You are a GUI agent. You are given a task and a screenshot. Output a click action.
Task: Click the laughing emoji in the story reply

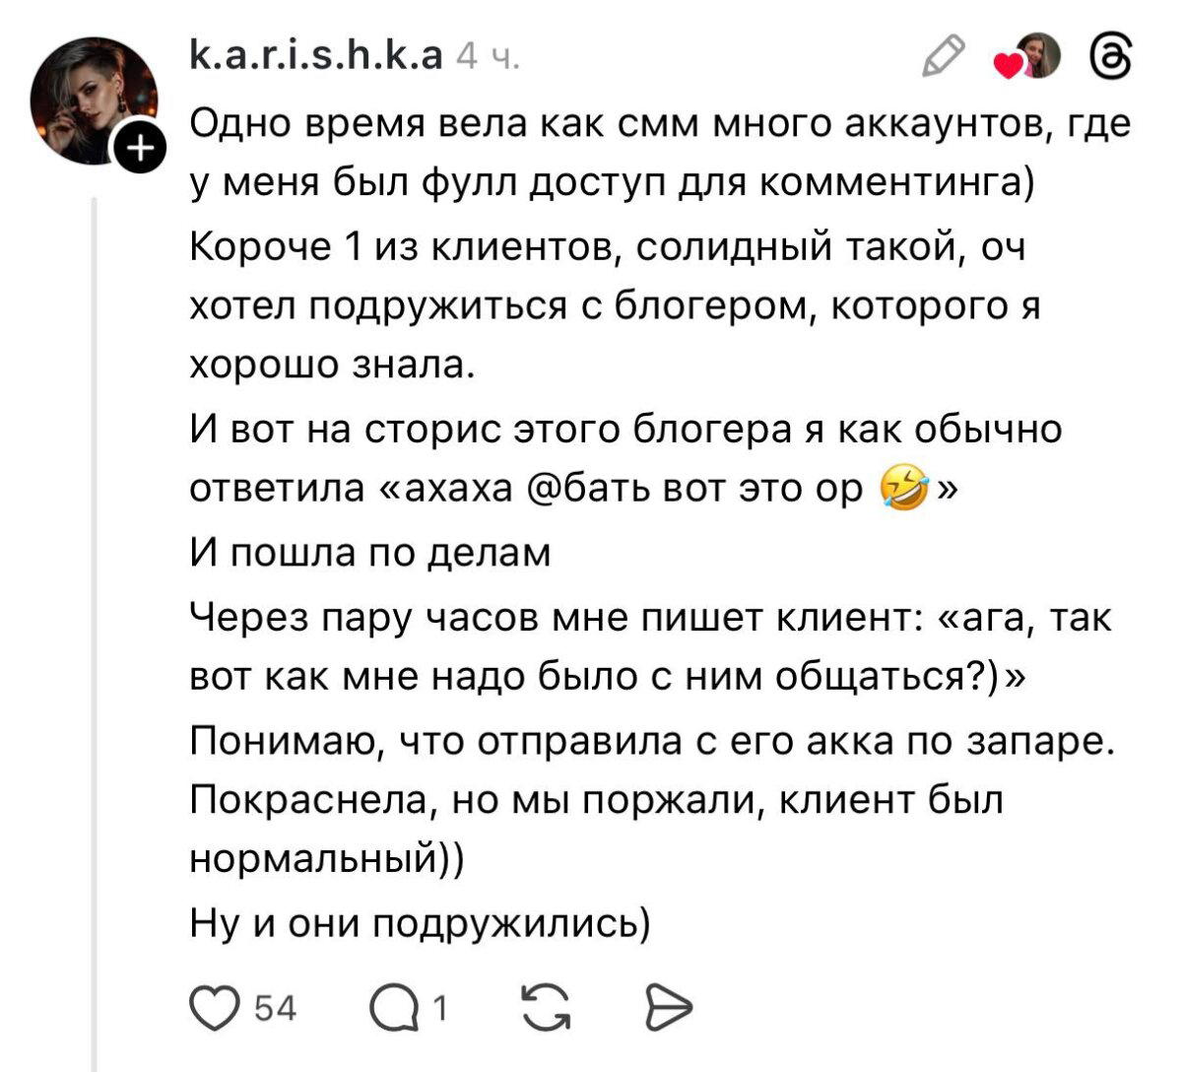(902, 486)
